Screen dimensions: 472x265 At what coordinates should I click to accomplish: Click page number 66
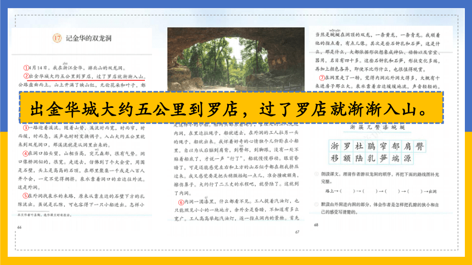19,227
